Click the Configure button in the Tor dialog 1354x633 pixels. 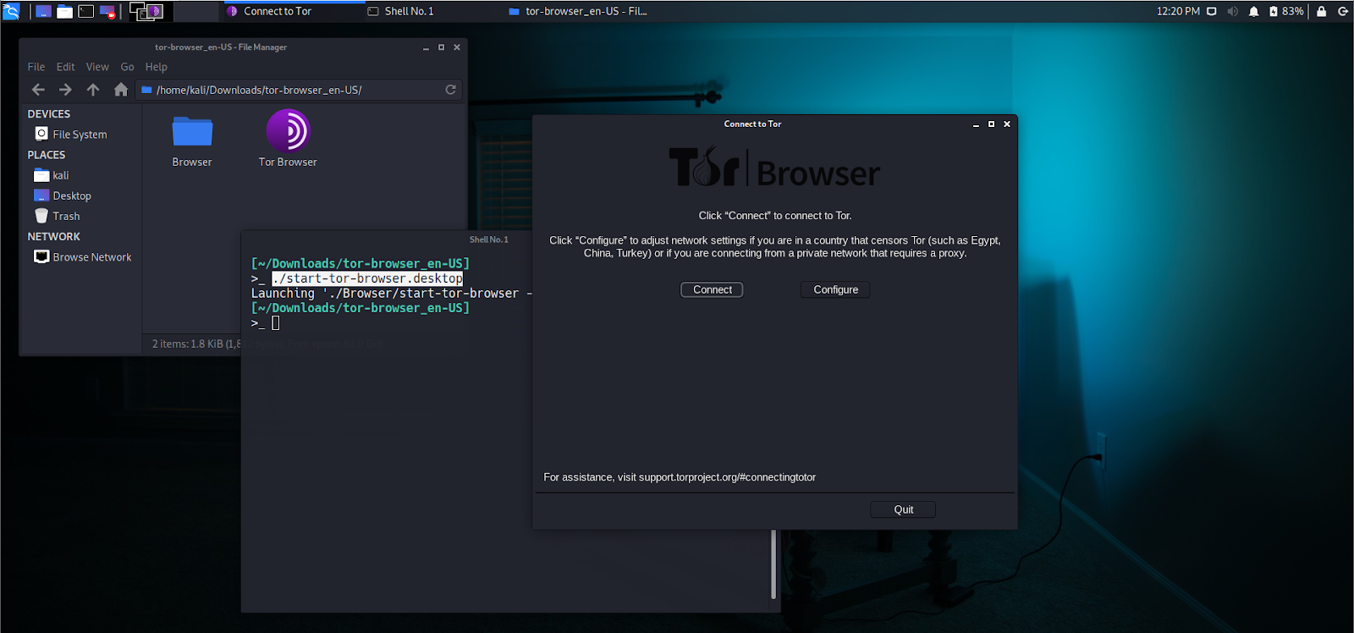pos(836,289)
